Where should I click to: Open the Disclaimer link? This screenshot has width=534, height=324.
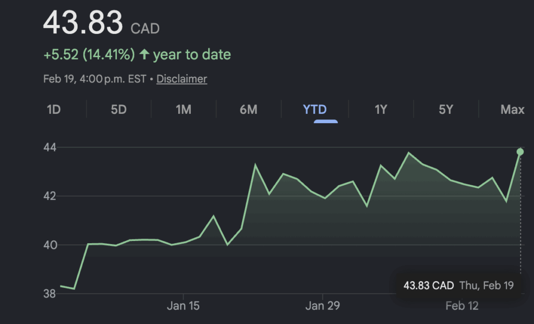[x=181, y=79]
